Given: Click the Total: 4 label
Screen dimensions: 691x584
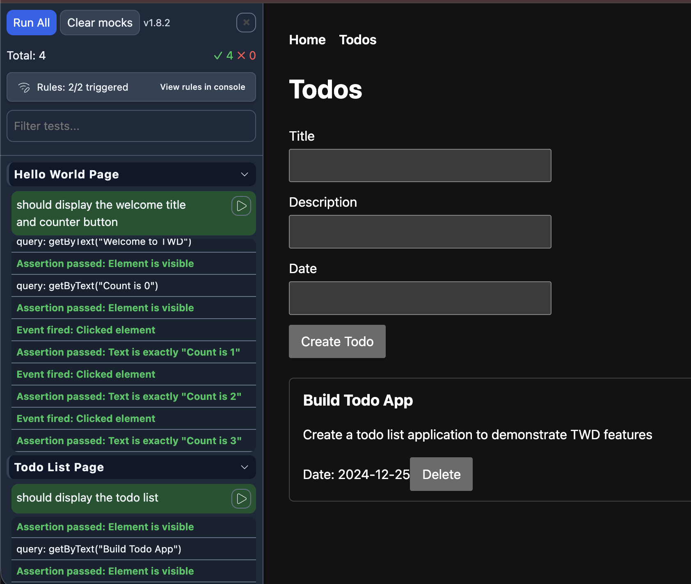Looking at the screenshot, I should [26, 55].
